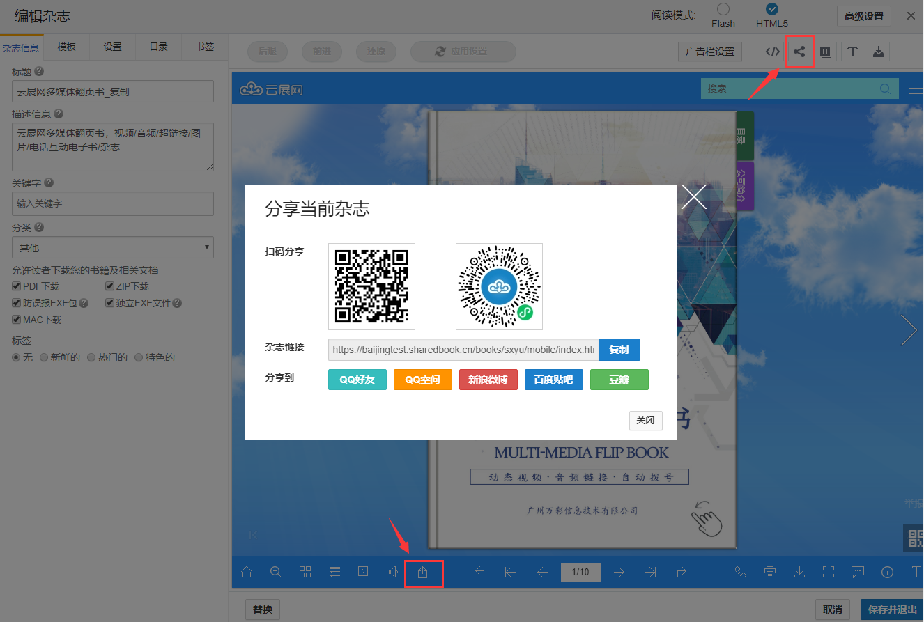Viewport: 924px width, 622px height.
Task: Share to QQ空间
Action: (423, 380)
